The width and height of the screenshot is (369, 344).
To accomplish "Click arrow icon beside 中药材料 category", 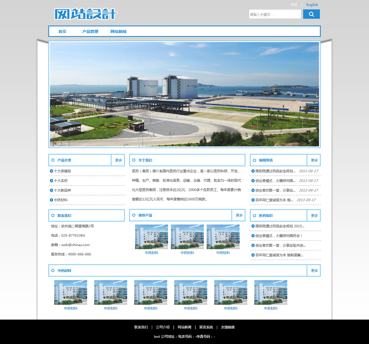I will pyautogui.click(x=51, y=200).
